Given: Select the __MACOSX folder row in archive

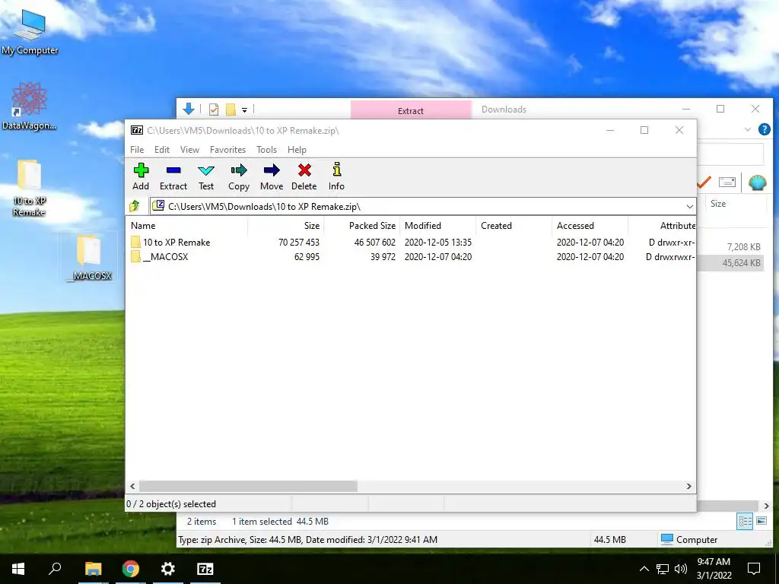Looking at the screenshot, I should tap(411, 257).
